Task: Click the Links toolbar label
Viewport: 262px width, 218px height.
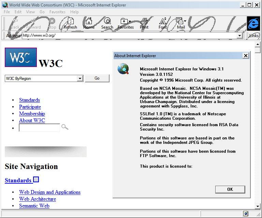Action: 254,35
